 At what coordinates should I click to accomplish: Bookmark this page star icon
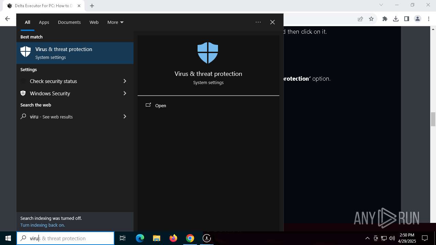371,19
